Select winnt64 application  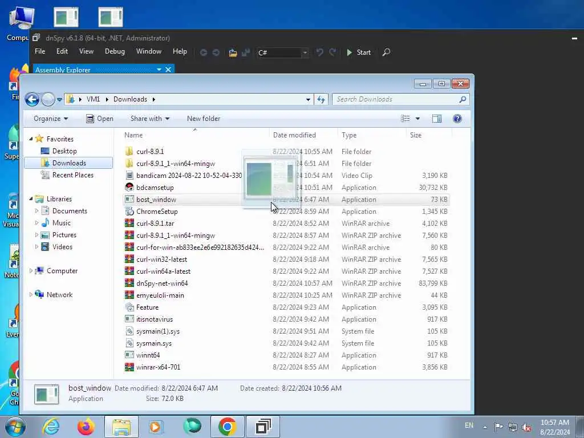pyautogui.click(x=148, y=355)
